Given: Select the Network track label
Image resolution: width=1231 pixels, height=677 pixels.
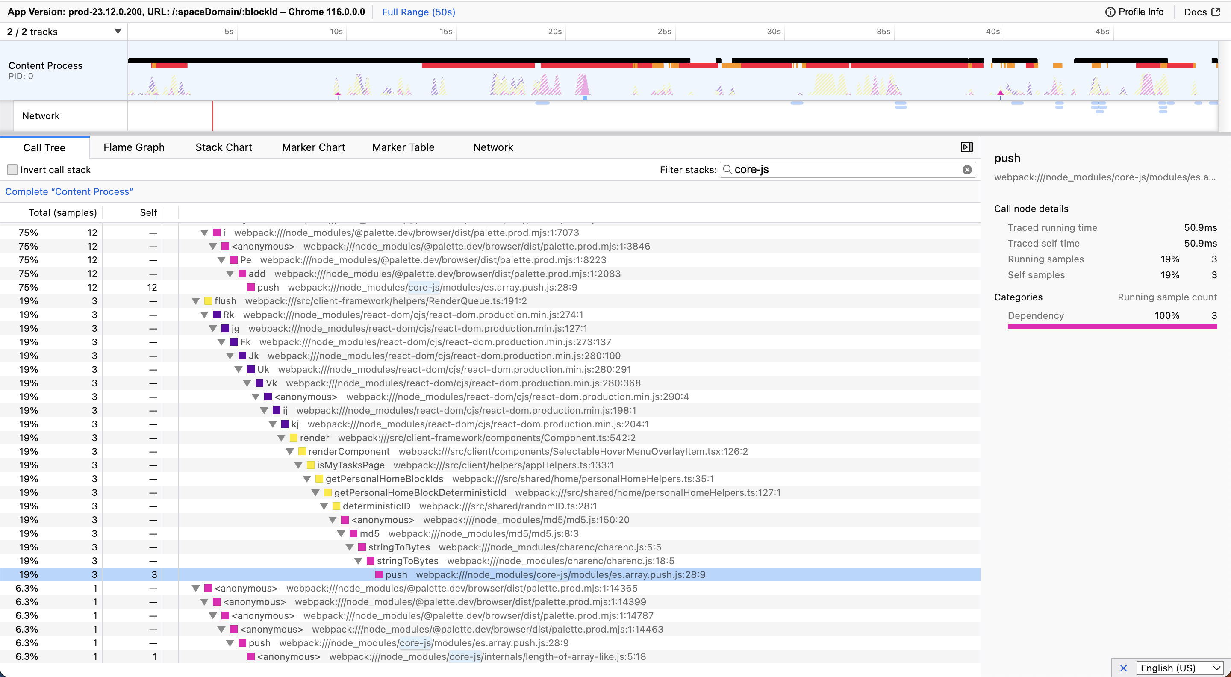Looking at the screenshot, I should pyautogui.click(x=41, y=116).
